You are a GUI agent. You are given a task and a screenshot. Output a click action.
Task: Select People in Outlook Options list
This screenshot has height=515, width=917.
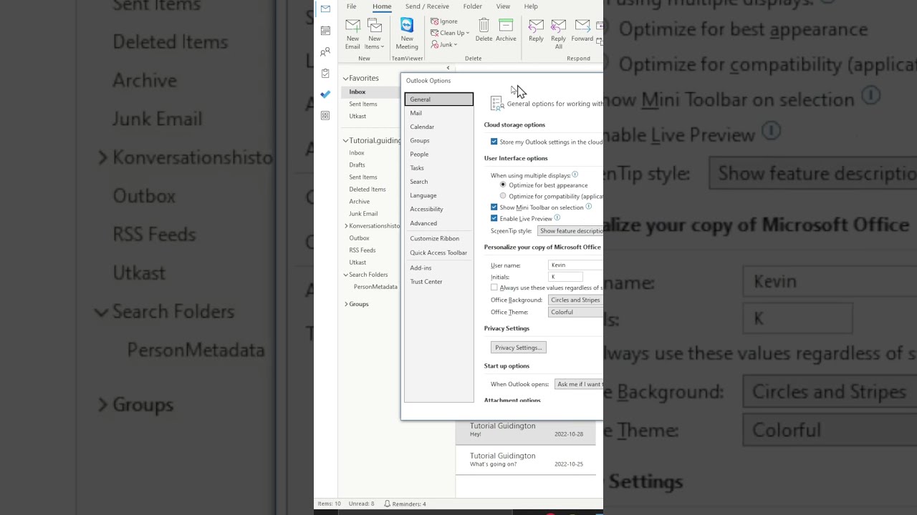(438, 154)
